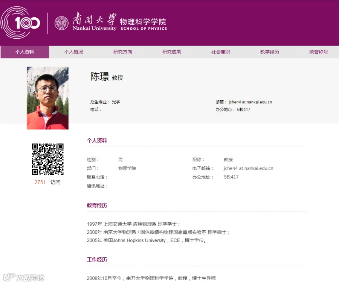Image resolution: width=339 pixels, height=284 pixels.
Task: Click the QR code image
Action: (x=48, y=159)
